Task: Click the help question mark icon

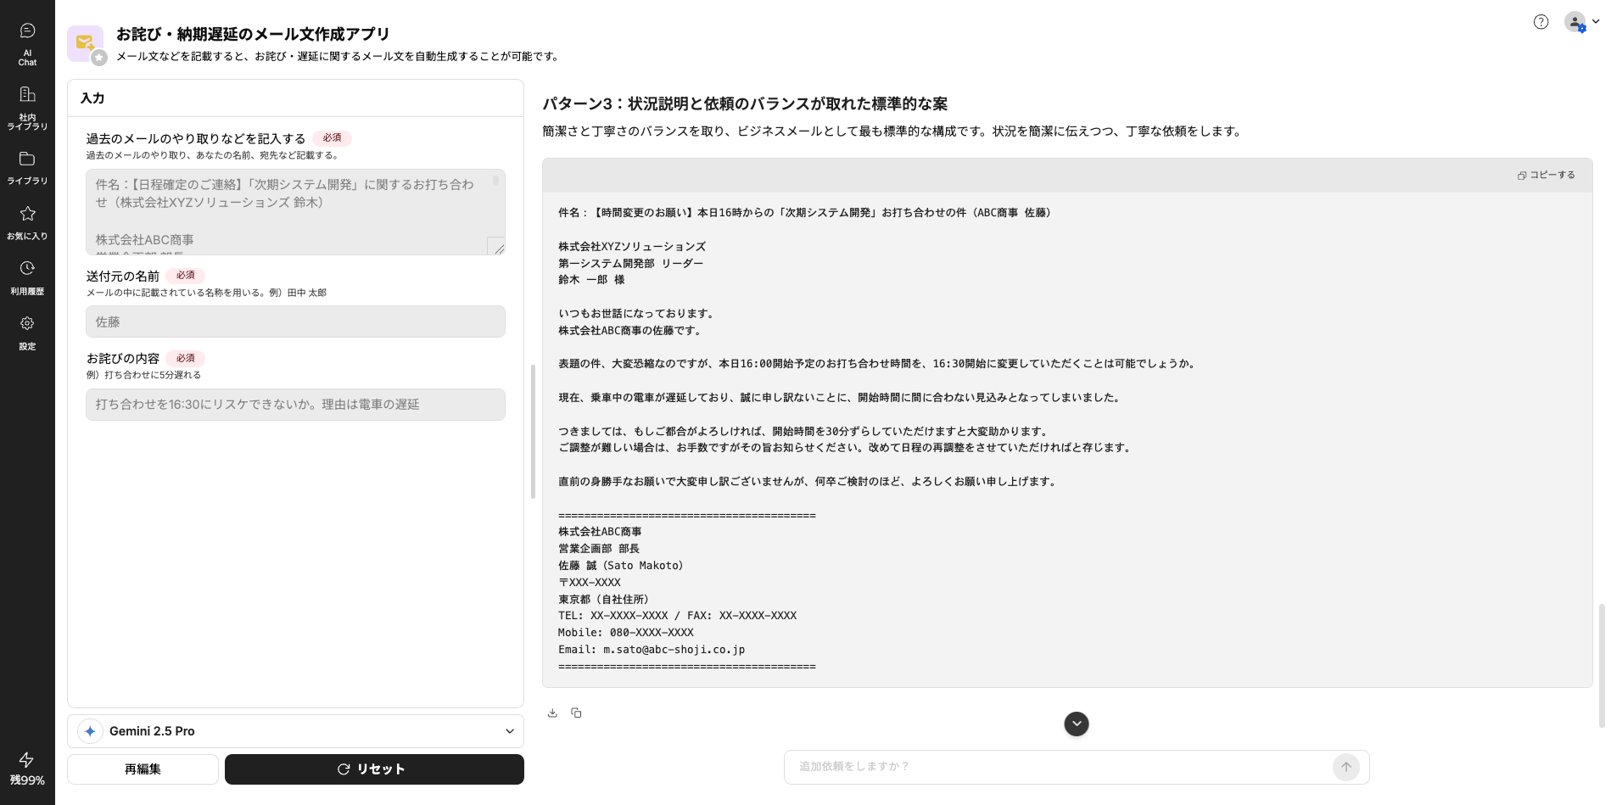Action: point(1541,22)
